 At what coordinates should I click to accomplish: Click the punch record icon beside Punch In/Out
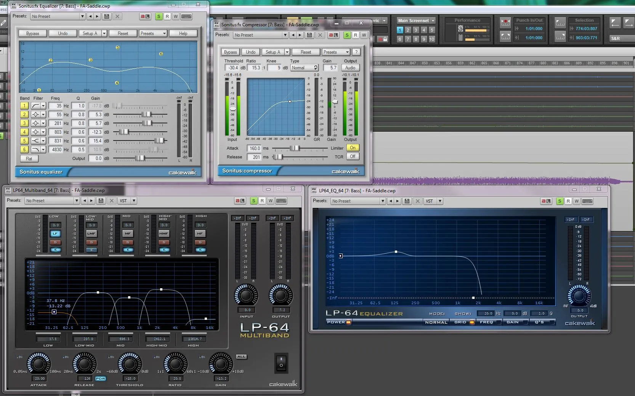[x=505, y=22]
